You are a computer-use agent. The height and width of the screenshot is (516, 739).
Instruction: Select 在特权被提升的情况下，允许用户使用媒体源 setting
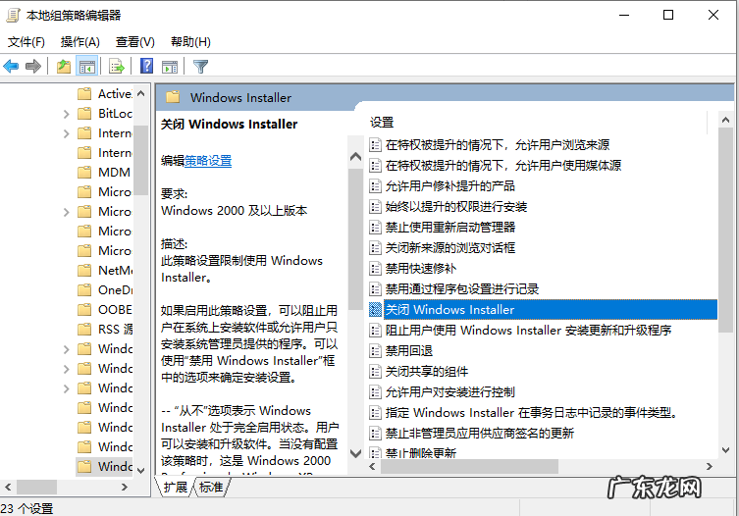502,166
